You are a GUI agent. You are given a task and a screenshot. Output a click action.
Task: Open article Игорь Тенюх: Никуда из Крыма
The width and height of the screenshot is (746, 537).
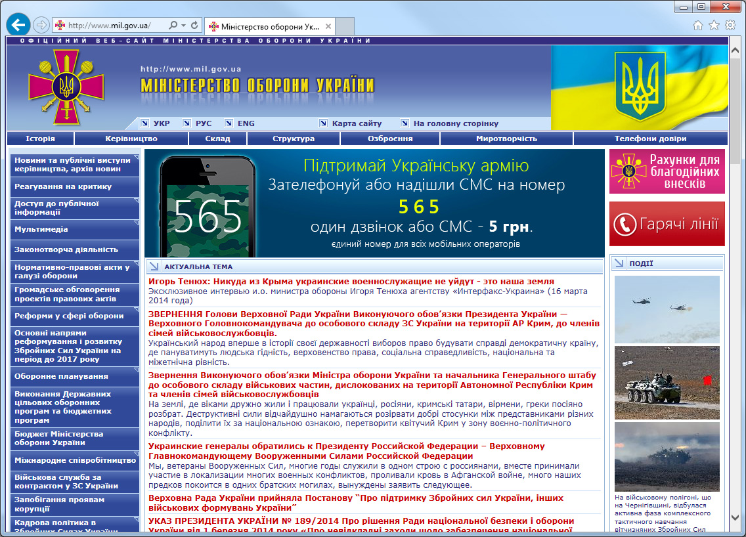[x=351, y=282]
